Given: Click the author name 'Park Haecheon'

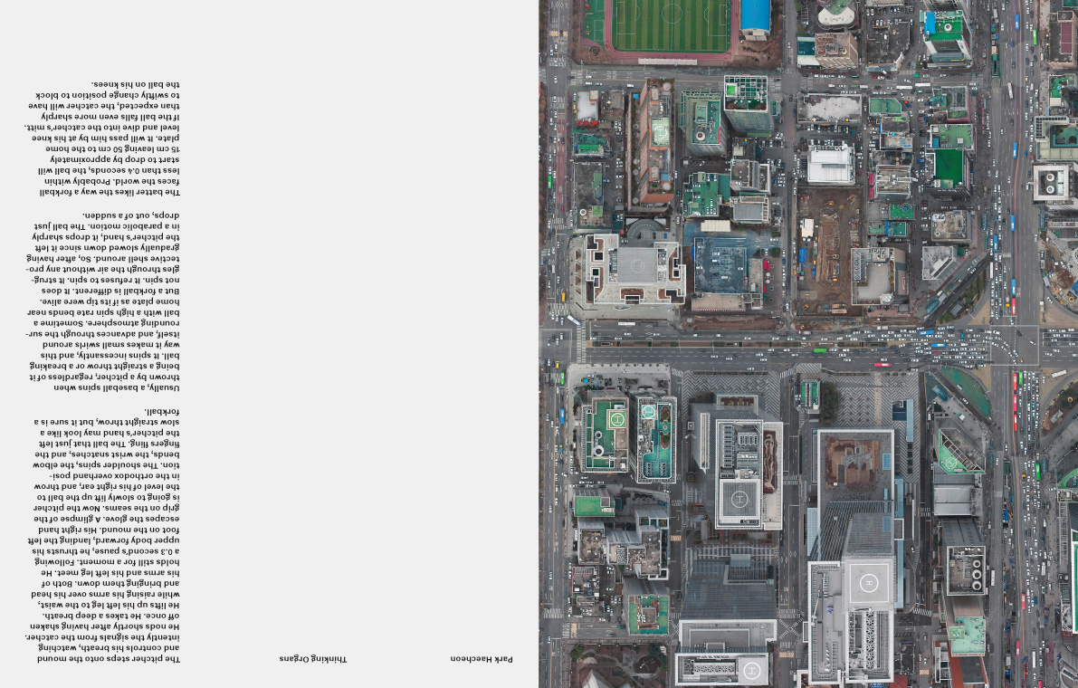Looking at the screenshot, I should click(482, 659).
